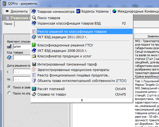Open Классификационные решения ГТСУ entry

pos(82,45)
